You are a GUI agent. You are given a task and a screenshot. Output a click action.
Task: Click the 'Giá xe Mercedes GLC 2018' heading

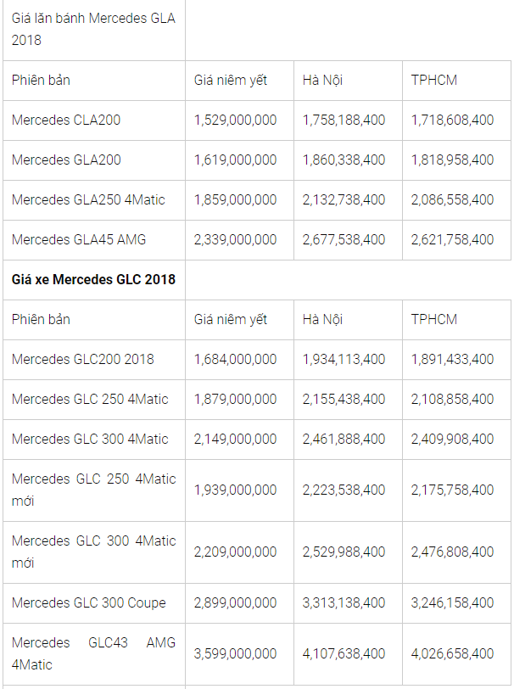pos(93,279)
